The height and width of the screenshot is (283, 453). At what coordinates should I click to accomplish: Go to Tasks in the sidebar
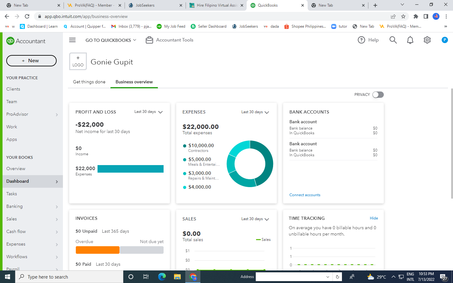(12, 194)
